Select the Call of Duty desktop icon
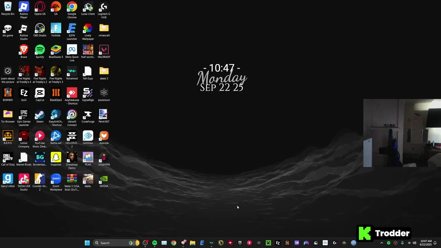Screen dimensions: 441x248 [8, 159]
